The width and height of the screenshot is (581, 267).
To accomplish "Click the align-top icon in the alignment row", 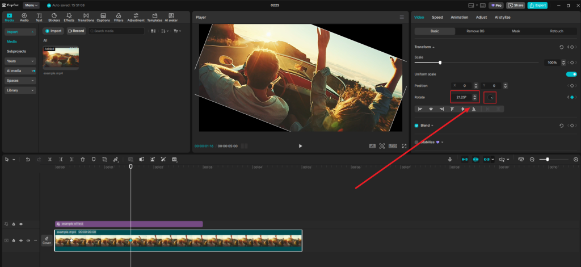I will [x=452, y=109].
